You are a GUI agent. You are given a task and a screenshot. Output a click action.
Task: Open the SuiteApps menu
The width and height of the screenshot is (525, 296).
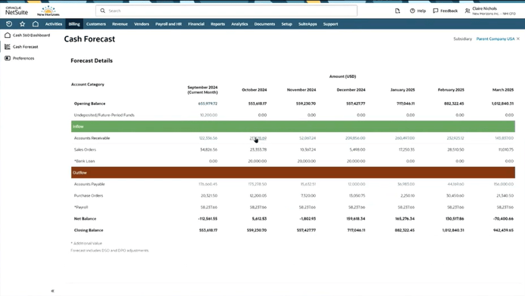307,24
